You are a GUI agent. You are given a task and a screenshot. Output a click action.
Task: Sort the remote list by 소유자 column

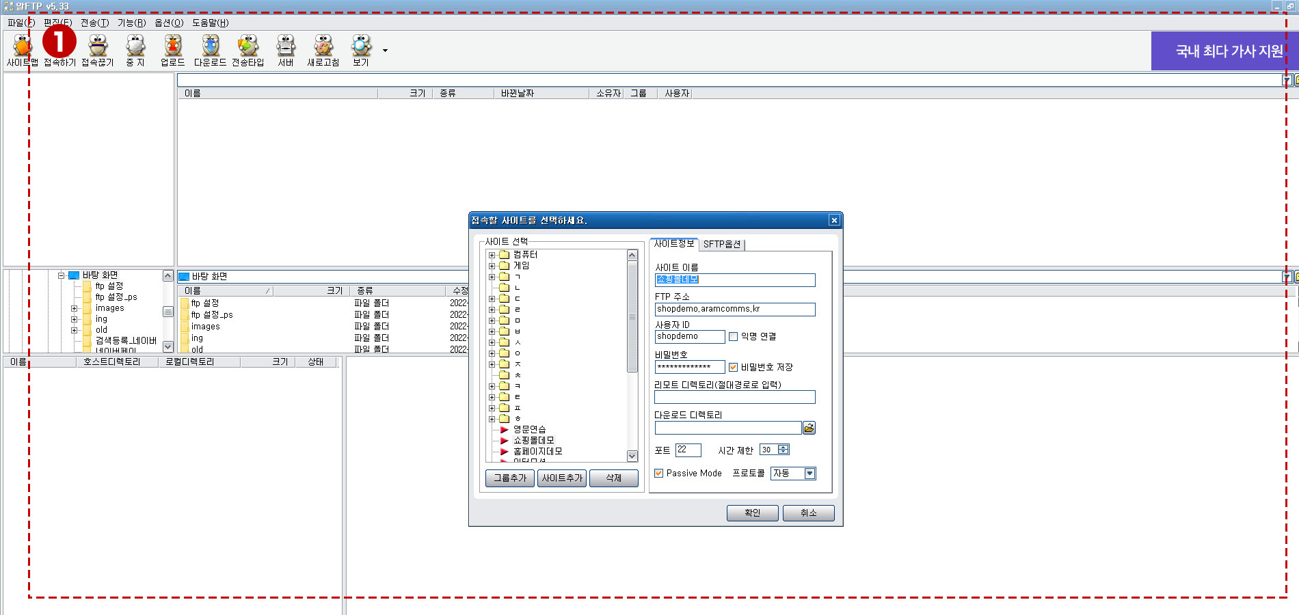[x=607, y=94]
